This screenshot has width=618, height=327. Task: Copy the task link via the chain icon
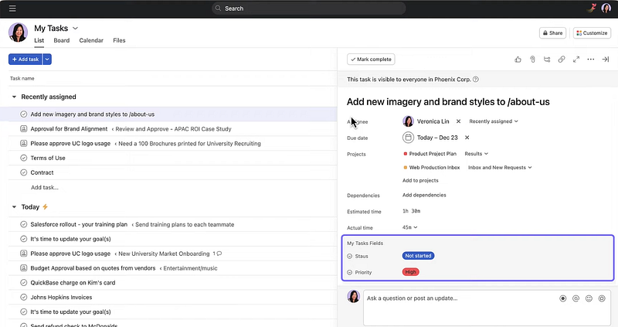click(x=562, y=59)
